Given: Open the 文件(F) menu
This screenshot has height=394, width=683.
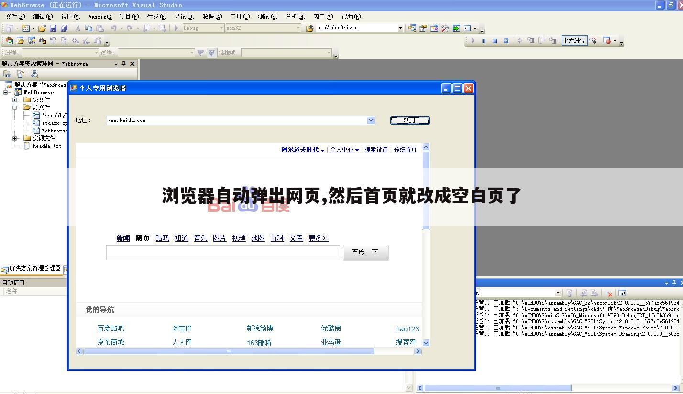Looking at the screenshot, I should [x=15, y=17].
